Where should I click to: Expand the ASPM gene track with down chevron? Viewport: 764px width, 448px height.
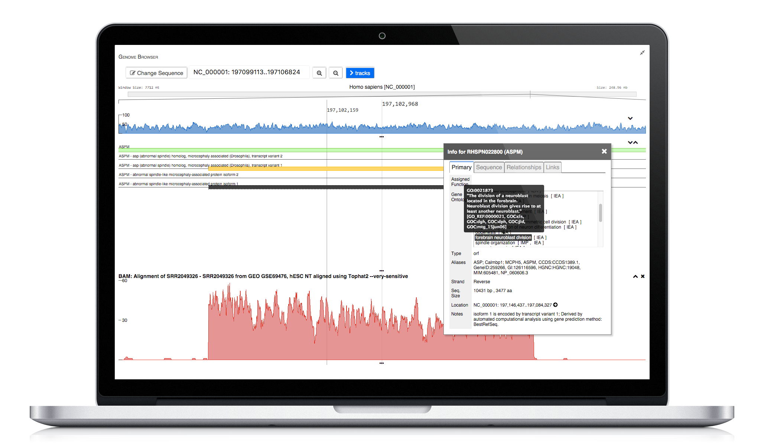point(630,143)
